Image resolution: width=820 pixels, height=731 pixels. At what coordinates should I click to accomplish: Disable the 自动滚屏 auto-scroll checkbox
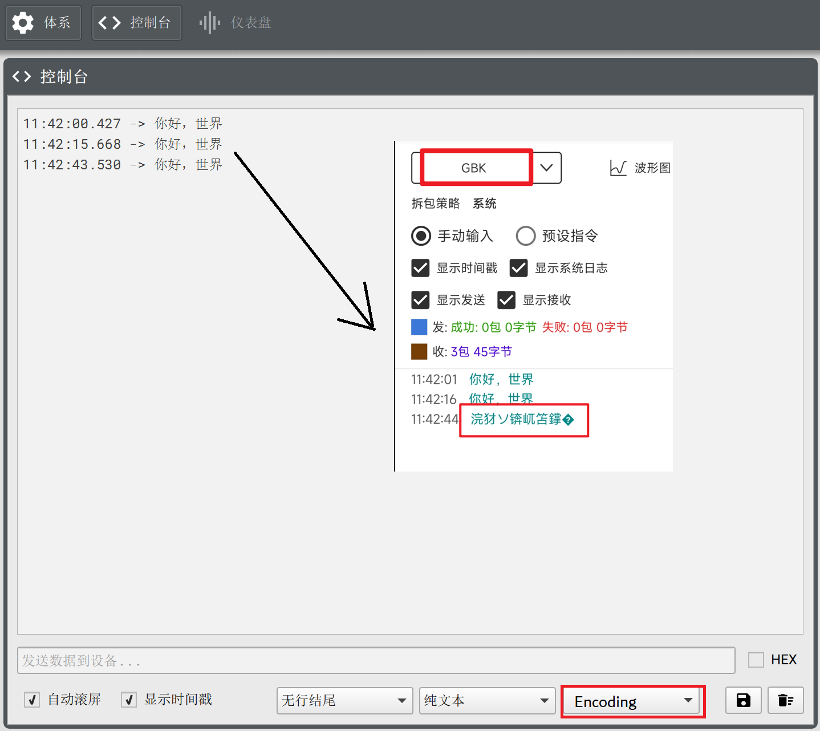[32, 700]
